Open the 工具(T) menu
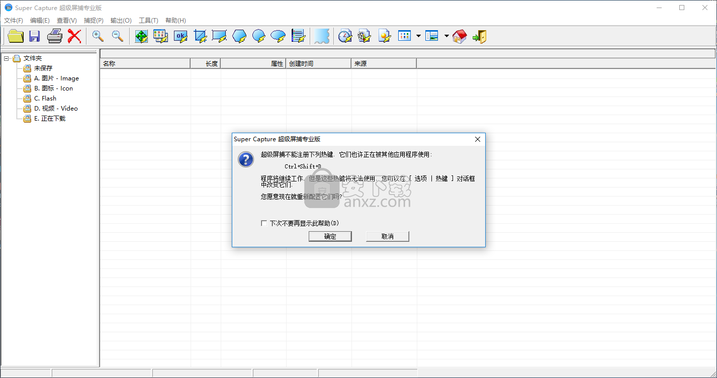717x378 pixels. pyautogui.click(x=148, y=21)
